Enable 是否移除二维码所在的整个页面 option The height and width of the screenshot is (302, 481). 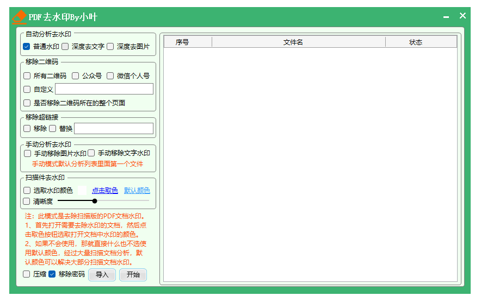(x=27, y=103)
